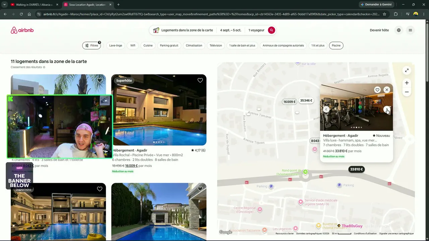Click the Centre Régional d'Oncologie hospital pin
429x241 pixels.
[x=259, y=210]
